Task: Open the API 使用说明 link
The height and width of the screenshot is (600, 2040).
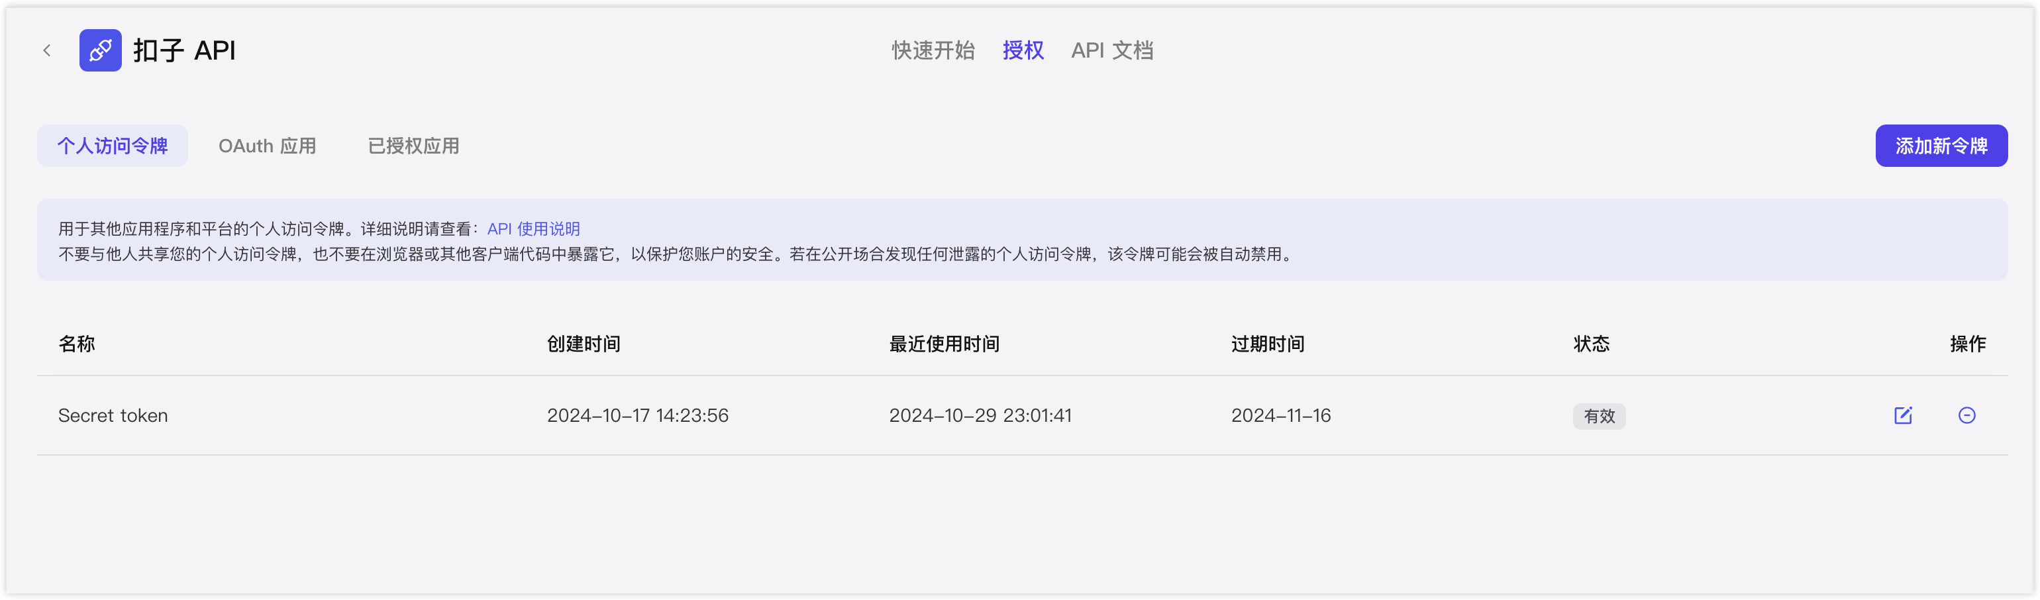Action: coord(533,228)
